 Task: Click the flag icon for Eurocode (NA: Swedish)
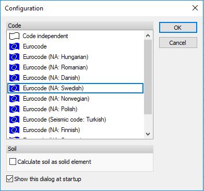(14, 88)
